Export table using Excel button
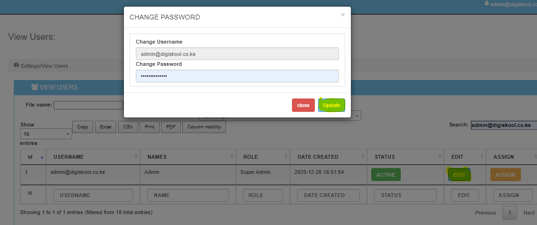 coord(105,127)
